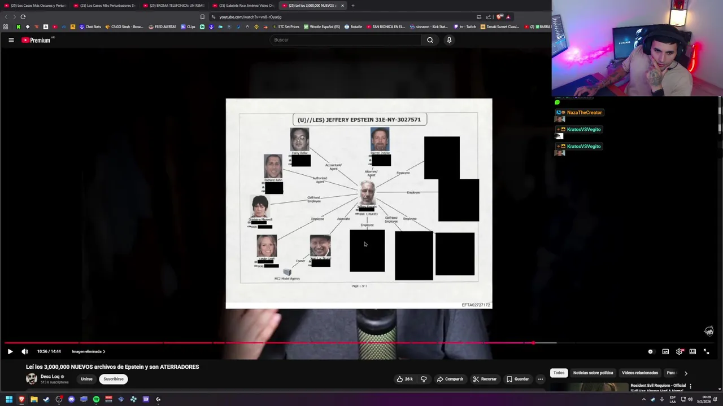The image size is (723, 406).
Task: Click the green chat status icon
Action: tap(557, 102)
